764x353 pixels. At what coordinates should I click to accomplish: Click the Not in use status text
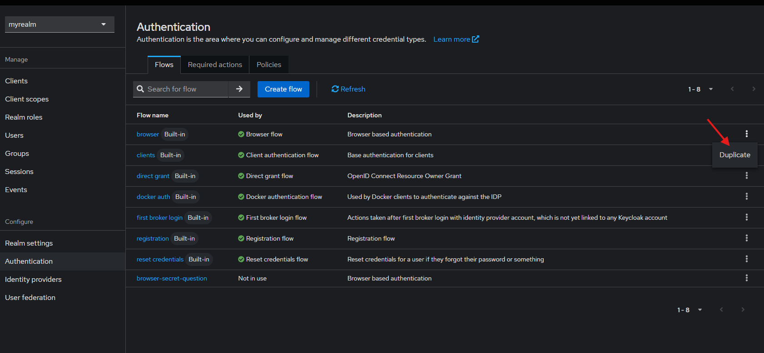coord(253,278)
